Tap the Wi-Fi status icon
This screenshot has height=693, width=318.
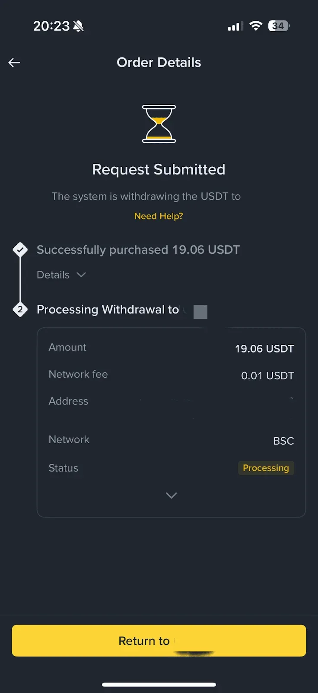coord(256,26)
